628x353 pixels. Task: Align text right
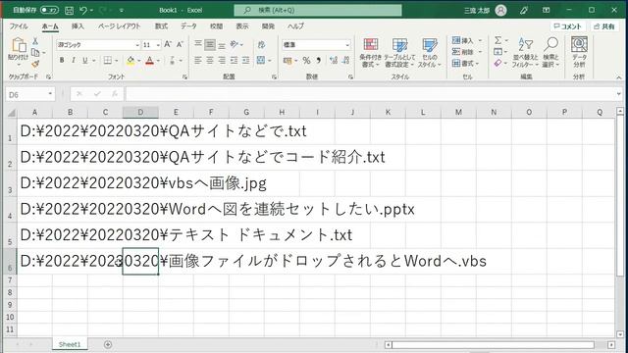coord(222,61)
